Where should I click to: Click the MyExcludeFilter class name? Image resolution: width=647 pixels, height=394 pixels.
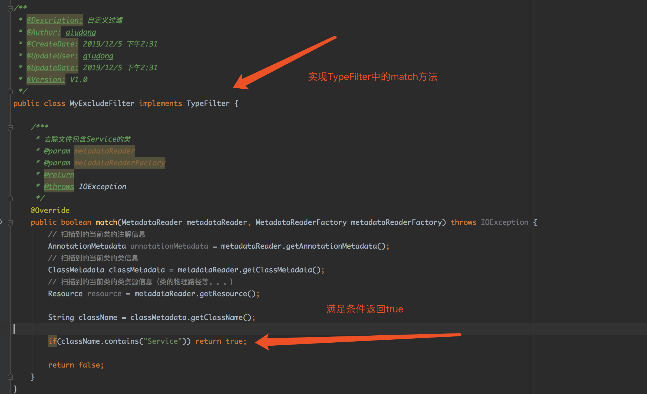tap(102, 103)
